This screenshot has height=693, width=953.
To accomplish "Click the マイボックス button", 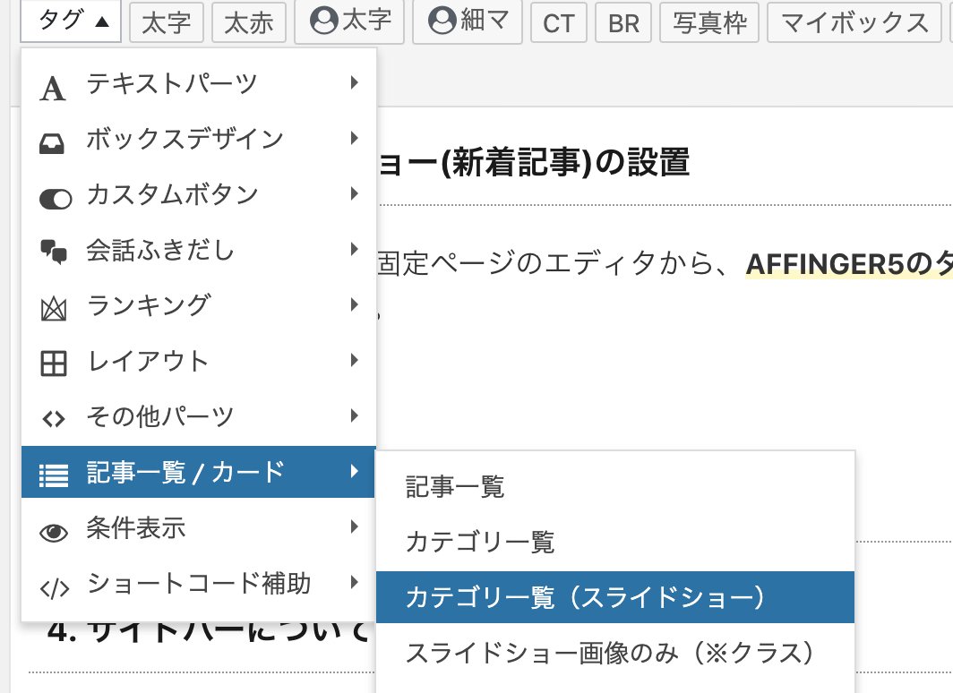I will 854,22.
